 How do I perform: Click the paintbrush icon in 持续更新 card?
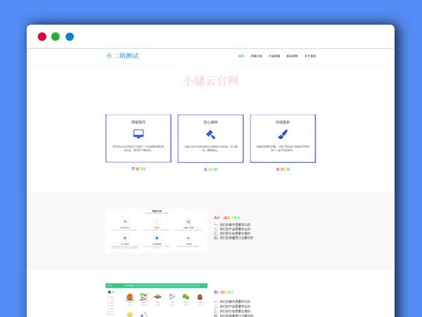coord(282,134)
